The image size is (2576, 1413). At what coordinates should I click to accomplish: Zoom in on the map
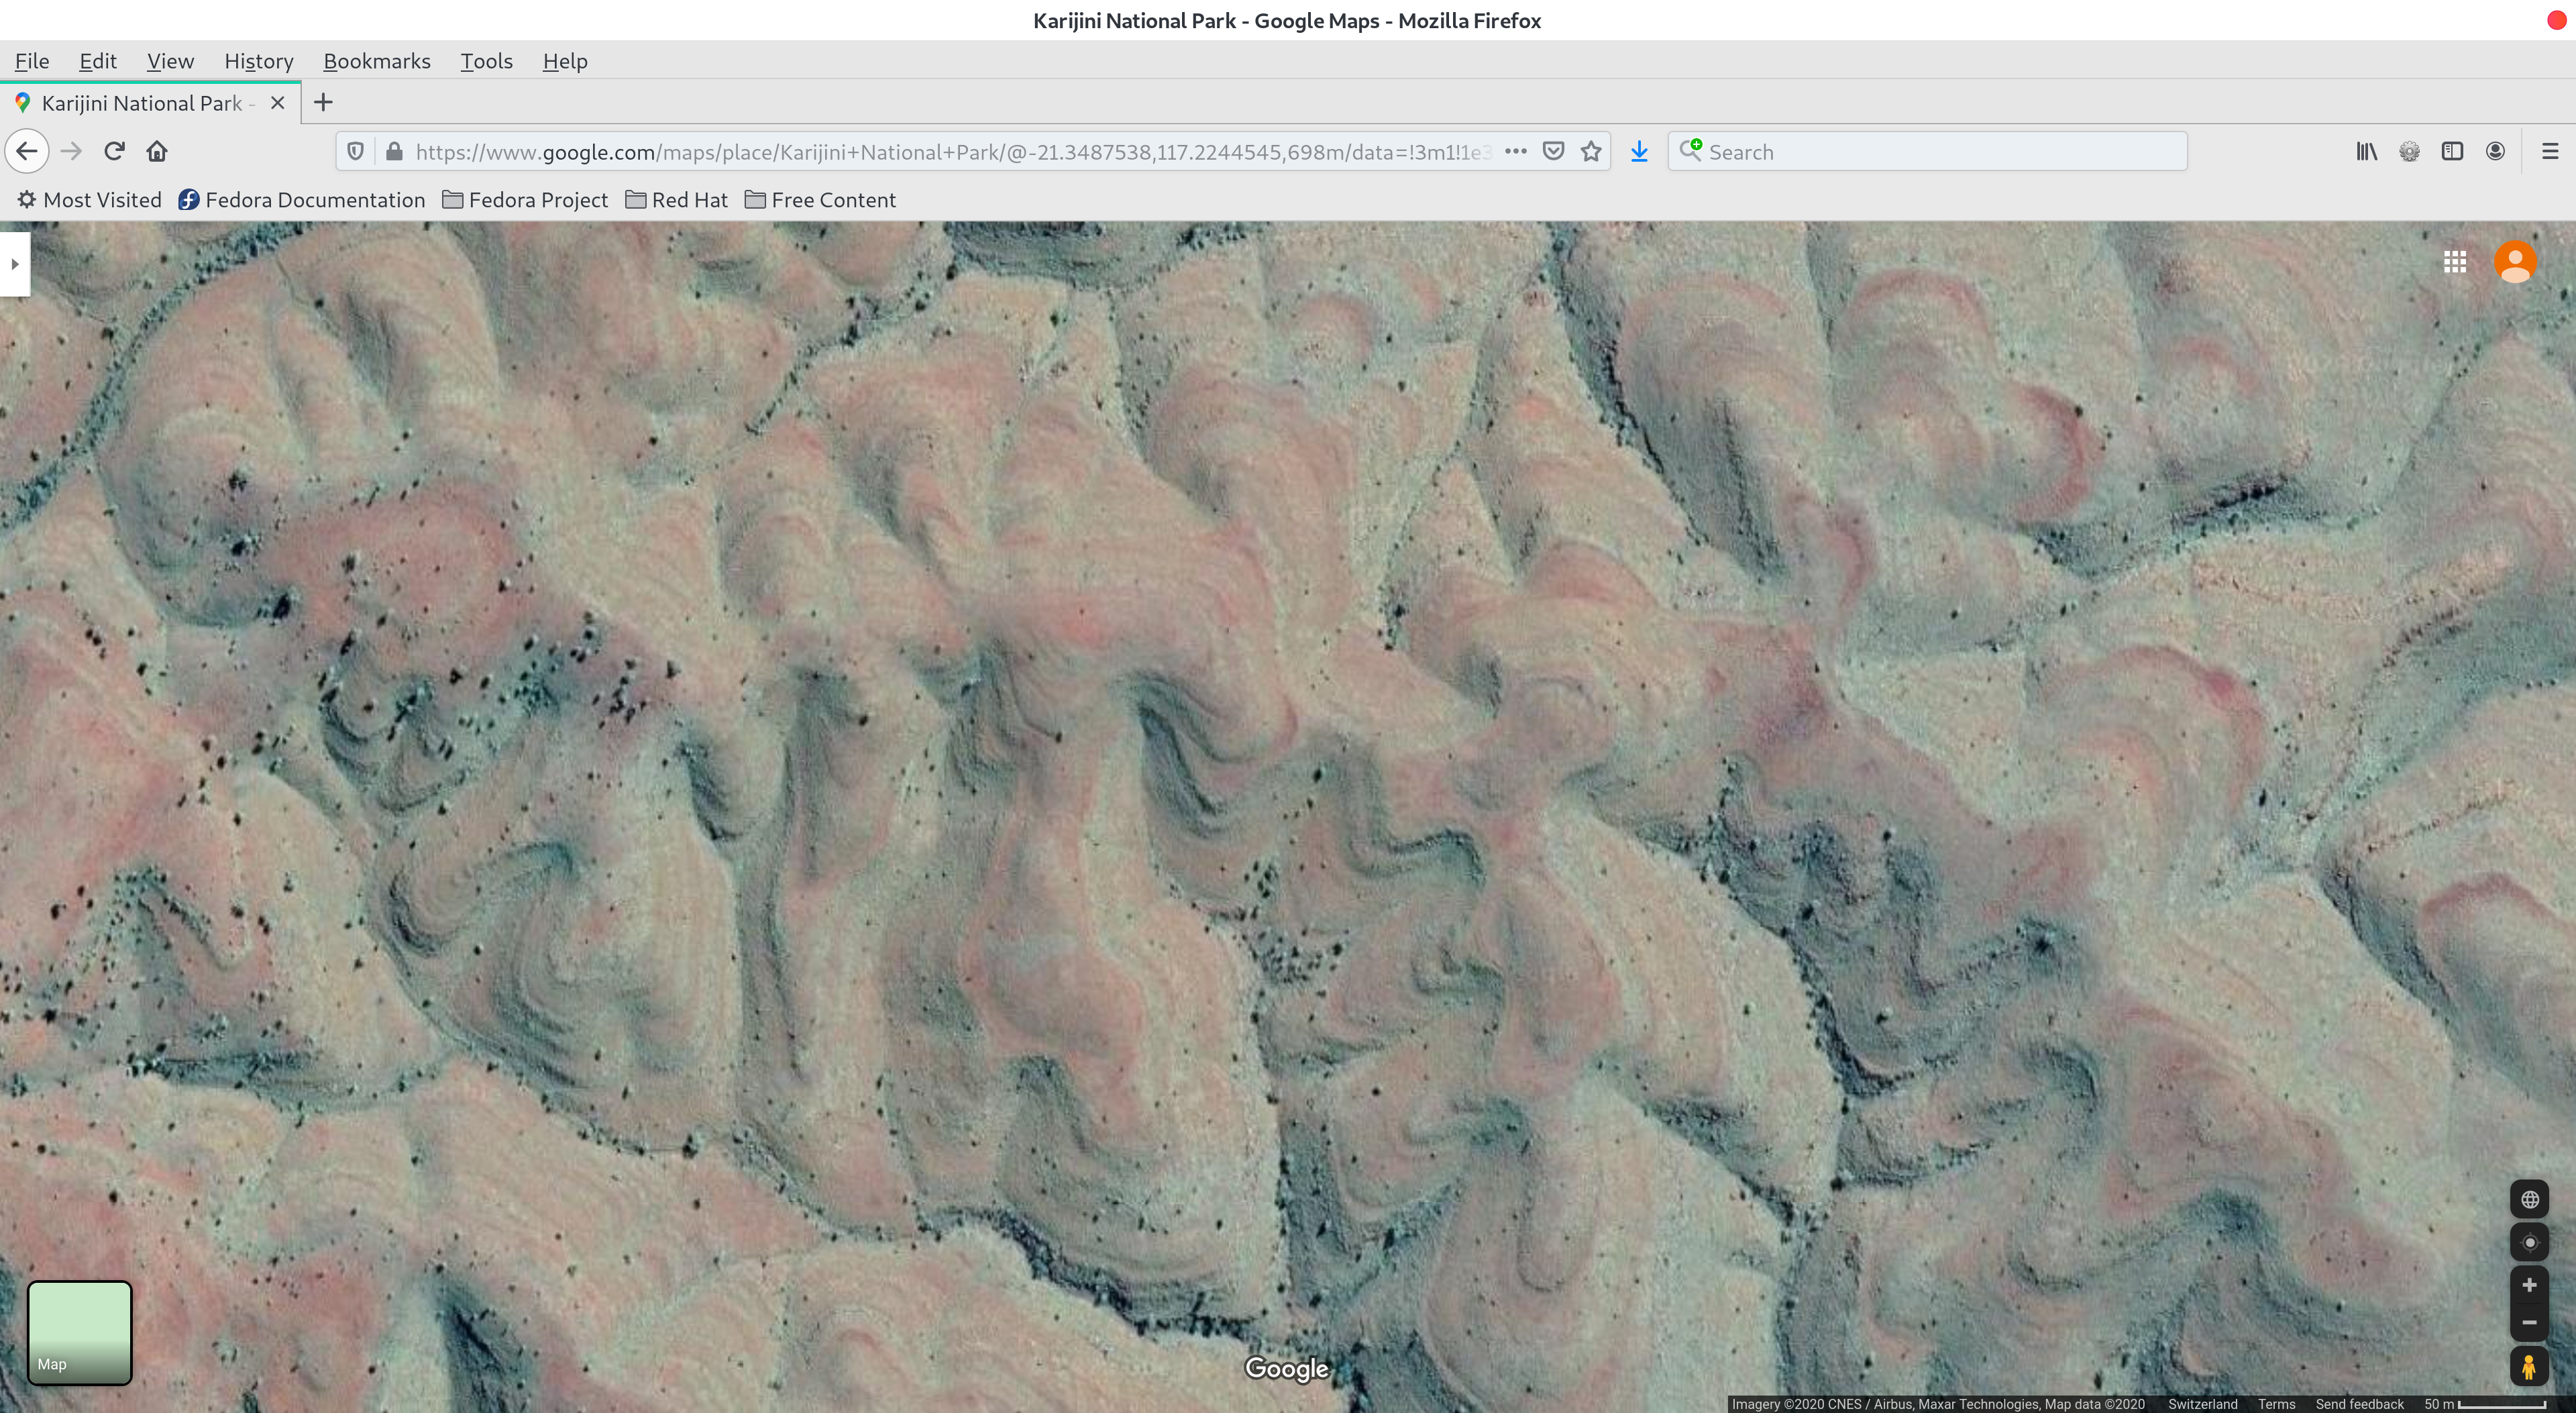coord(2529,1285)
